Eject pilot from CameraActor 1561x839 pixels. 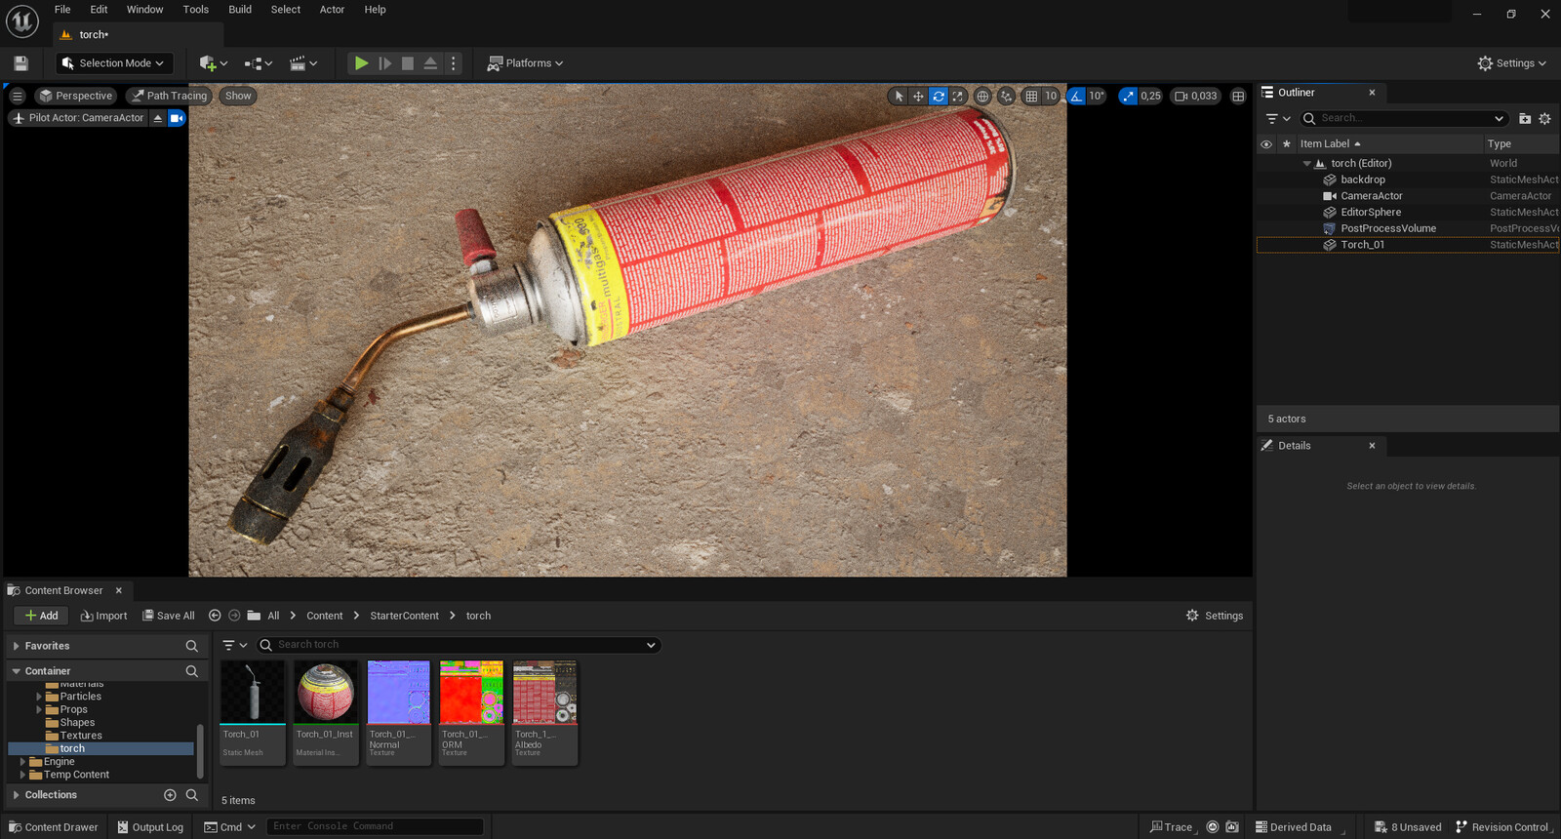(158, 118)
